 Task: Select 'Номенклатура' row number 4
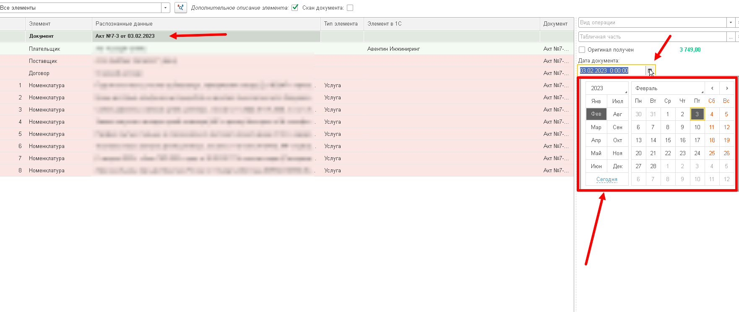[287, 122]
